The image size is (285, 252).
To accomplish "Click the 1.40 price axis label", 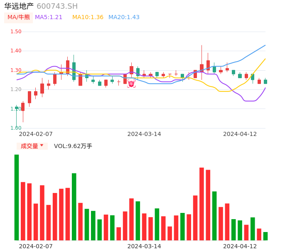I will click(16, 51).
